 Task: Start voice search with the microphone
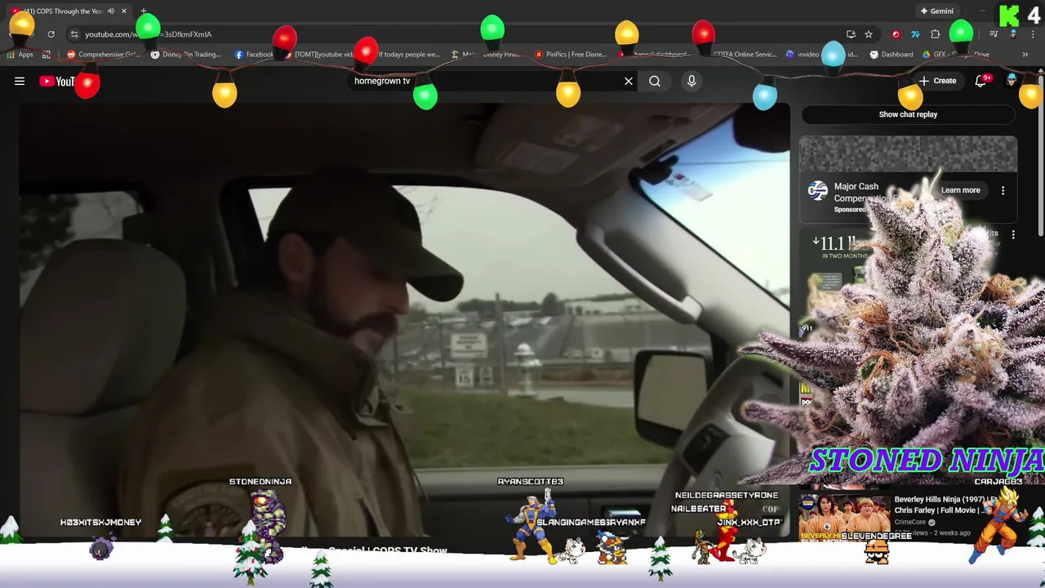[x=691, y=81]
